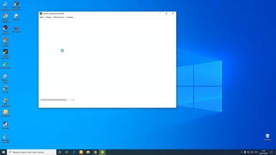Open the orange pinned app on the taskbar

pos(81,152)
